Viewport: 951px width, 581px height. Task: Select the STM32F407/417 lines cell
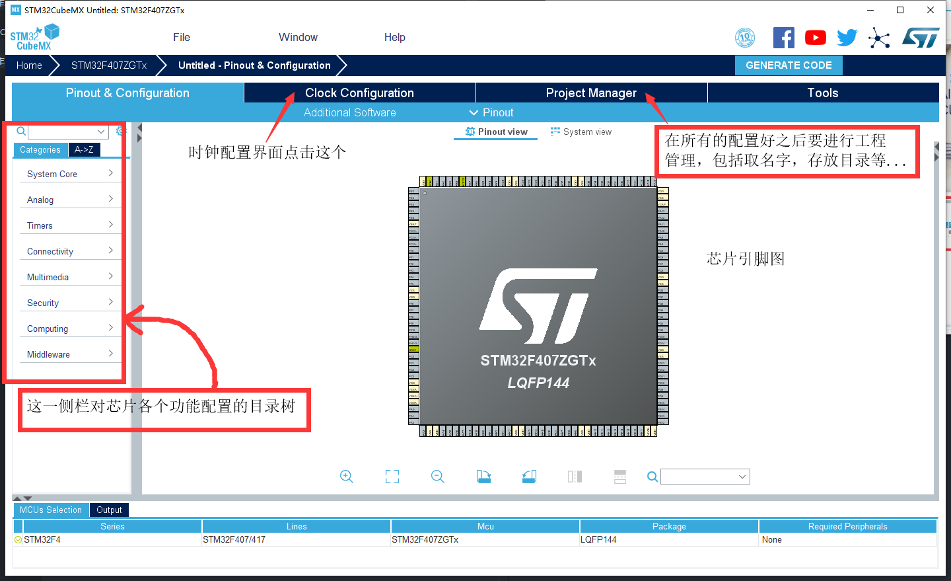click(x=297, y=539)
